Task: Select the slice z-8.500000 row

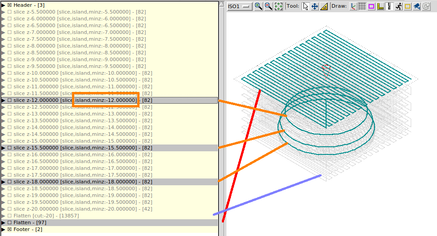Action: [x=109, y=53]
